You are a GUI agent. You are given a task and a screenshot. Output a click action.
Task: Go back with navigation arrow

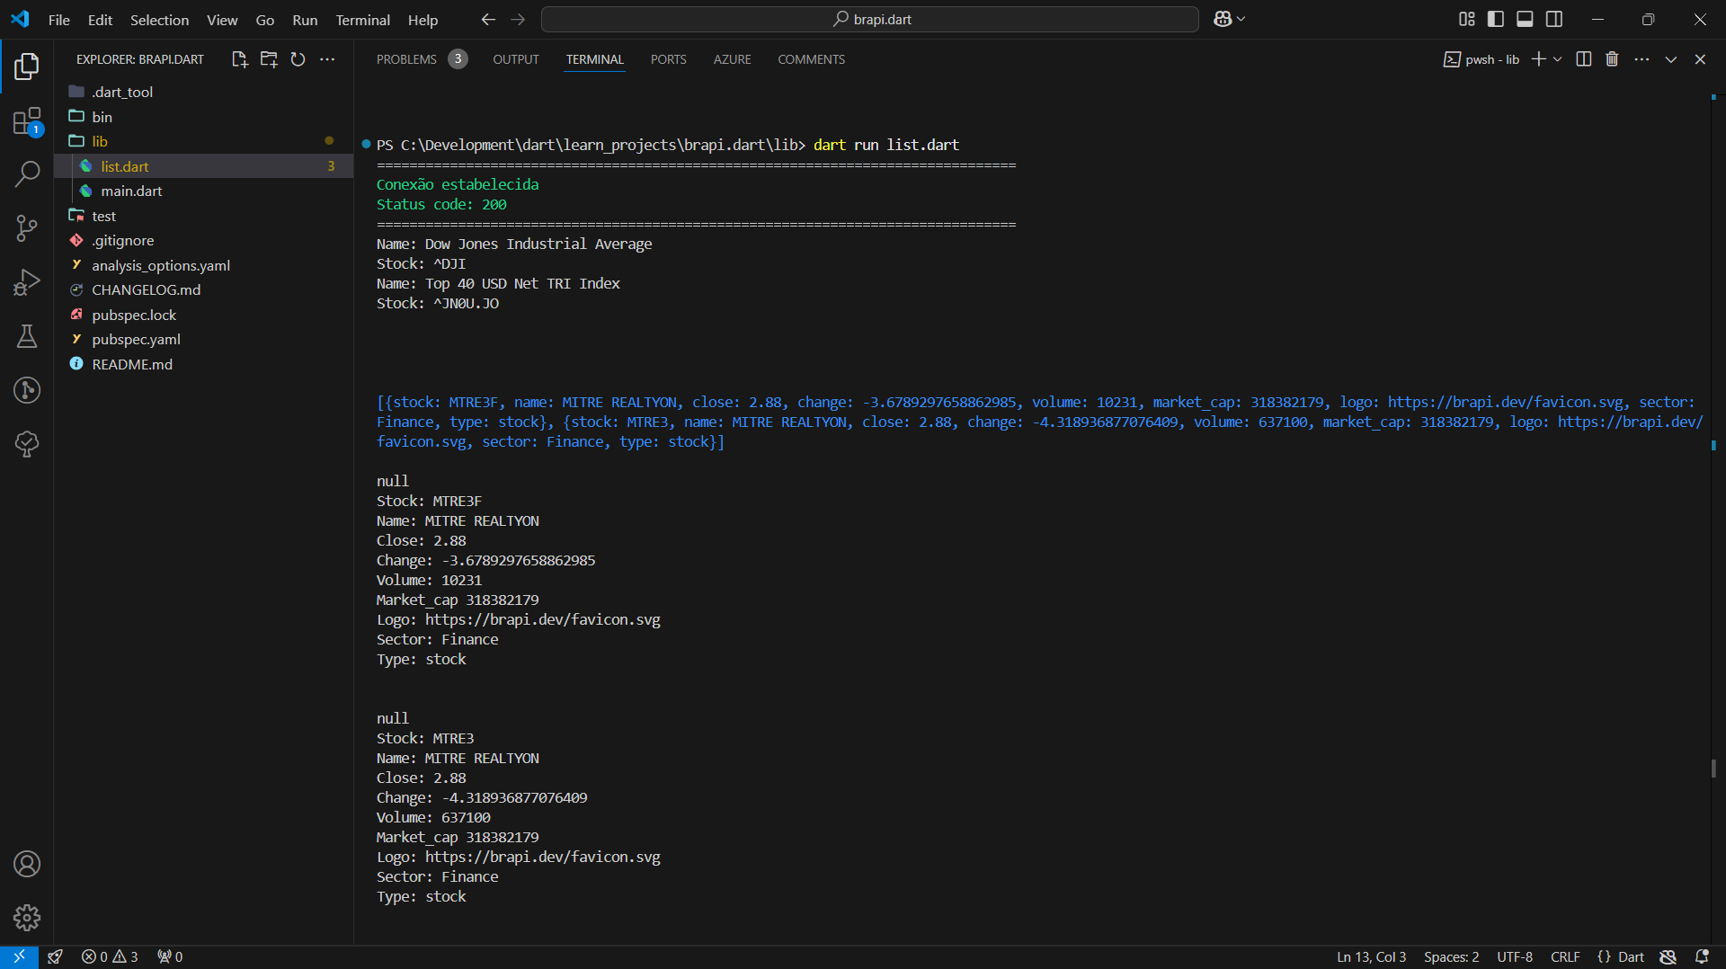click(x=488, y=19)
